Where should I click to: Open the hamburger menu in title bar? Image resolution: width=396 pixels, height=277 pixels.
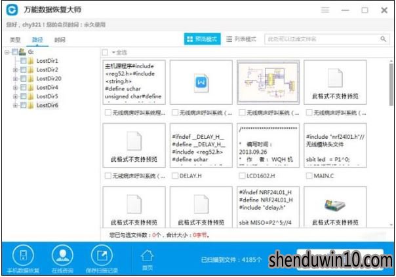click(x=325, y=10)
